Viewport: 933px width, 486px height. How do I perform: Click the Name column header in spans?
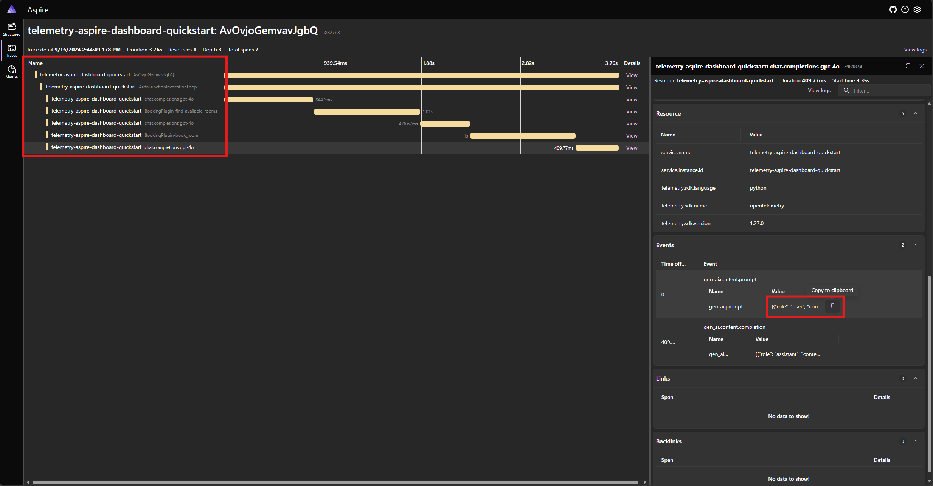coord(36,63)
